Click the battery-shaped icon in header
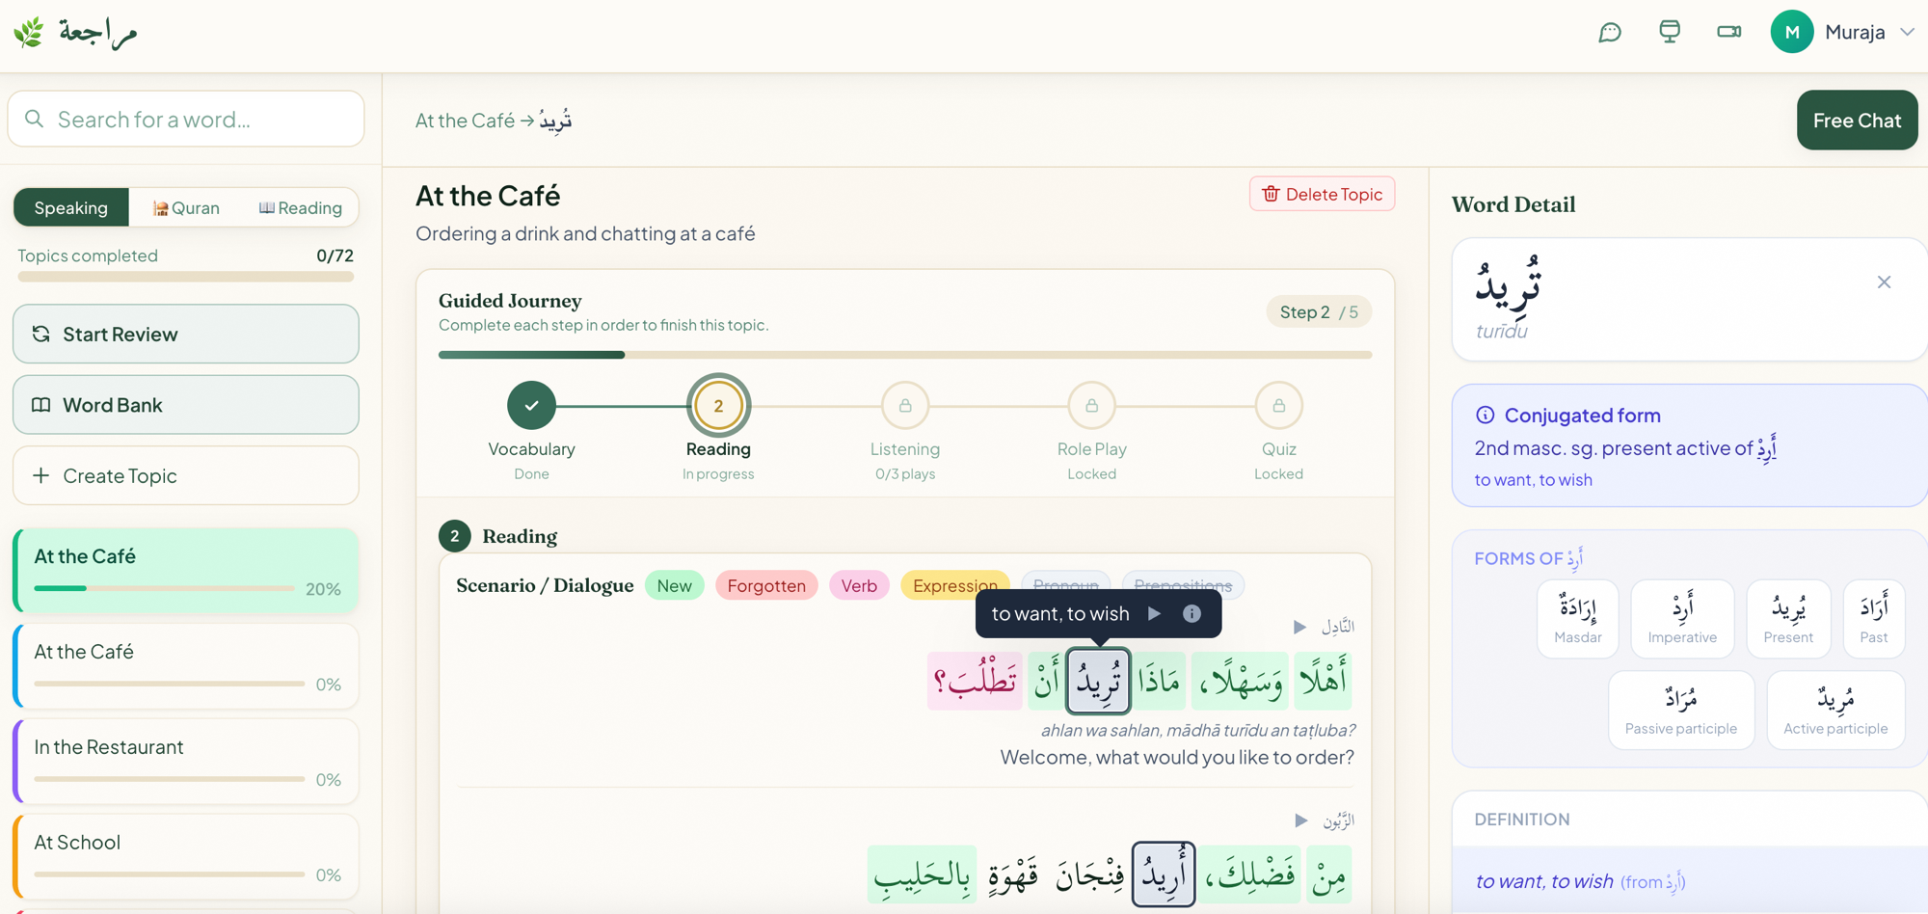 point(1729,32)
